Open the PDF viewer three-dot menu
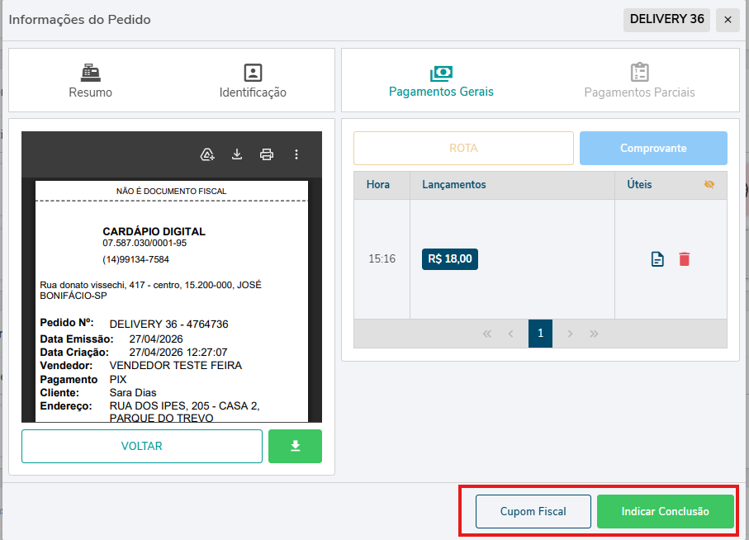 296,154
